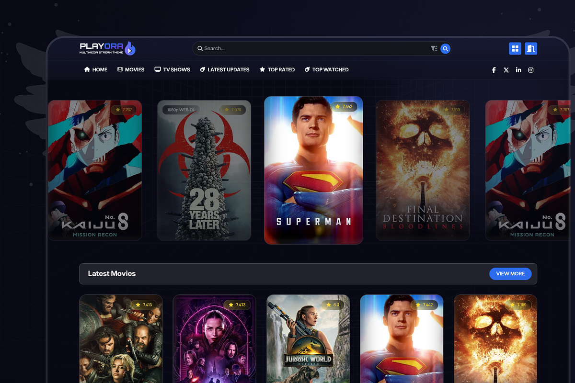
Task: Select the Final Destination Bloodlines carousel poster
Action: [x=423, y=170]
